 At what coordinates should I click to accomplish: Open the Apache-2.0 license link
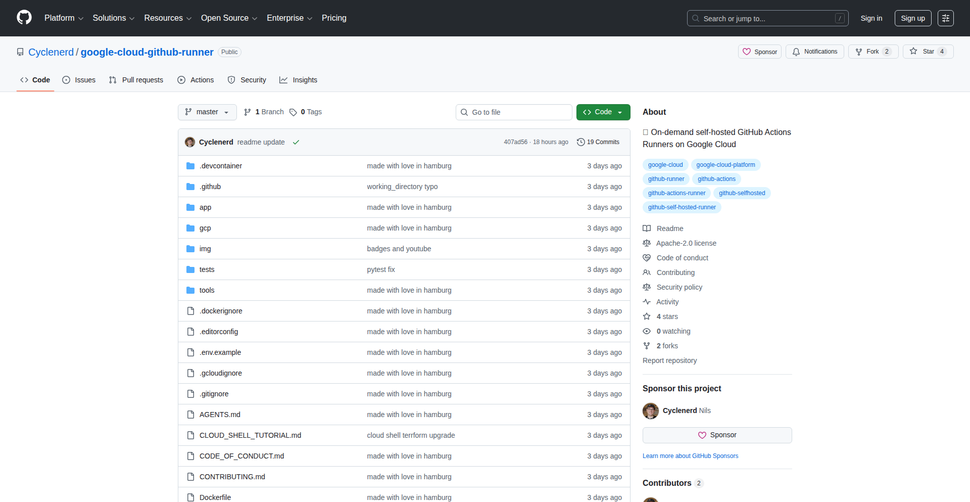pos(686,243)
